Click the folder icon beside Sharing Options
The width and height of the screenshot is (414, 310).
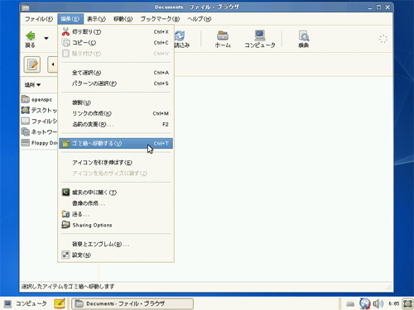[x=65, y=225]
